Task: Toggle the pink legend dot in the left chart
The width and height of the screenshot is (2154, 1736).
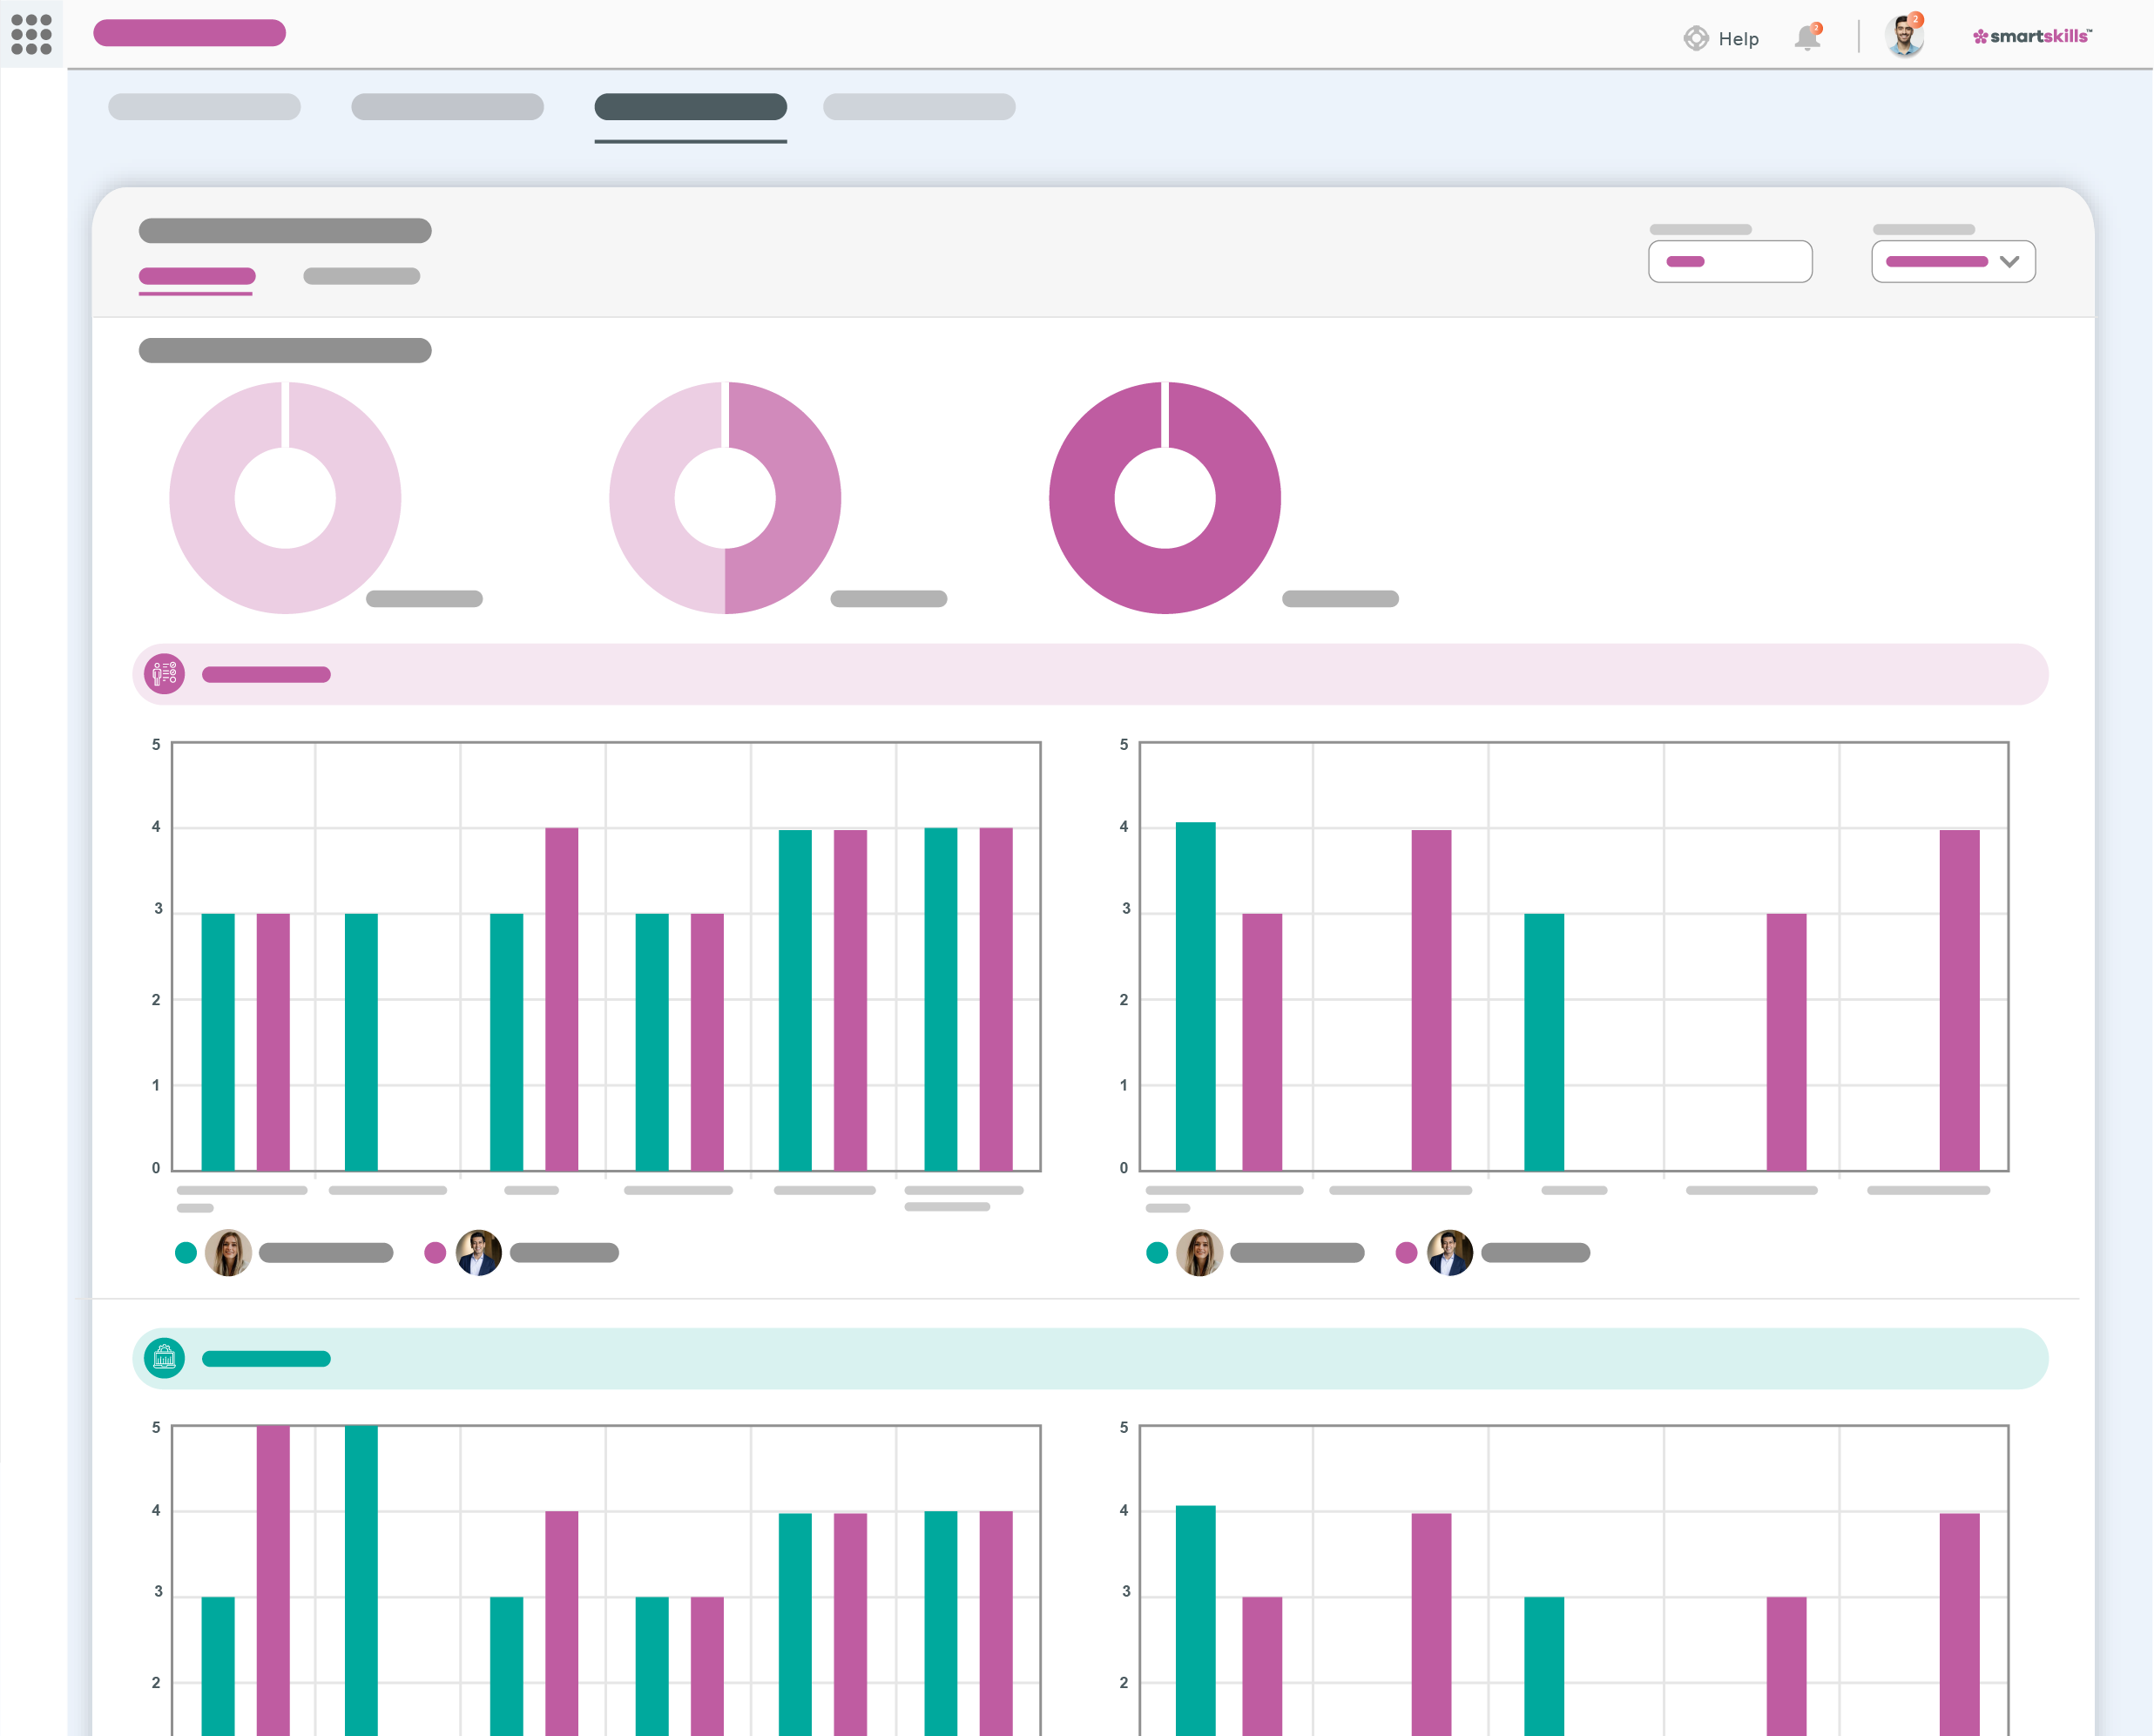Action: tap(435, 1251)
